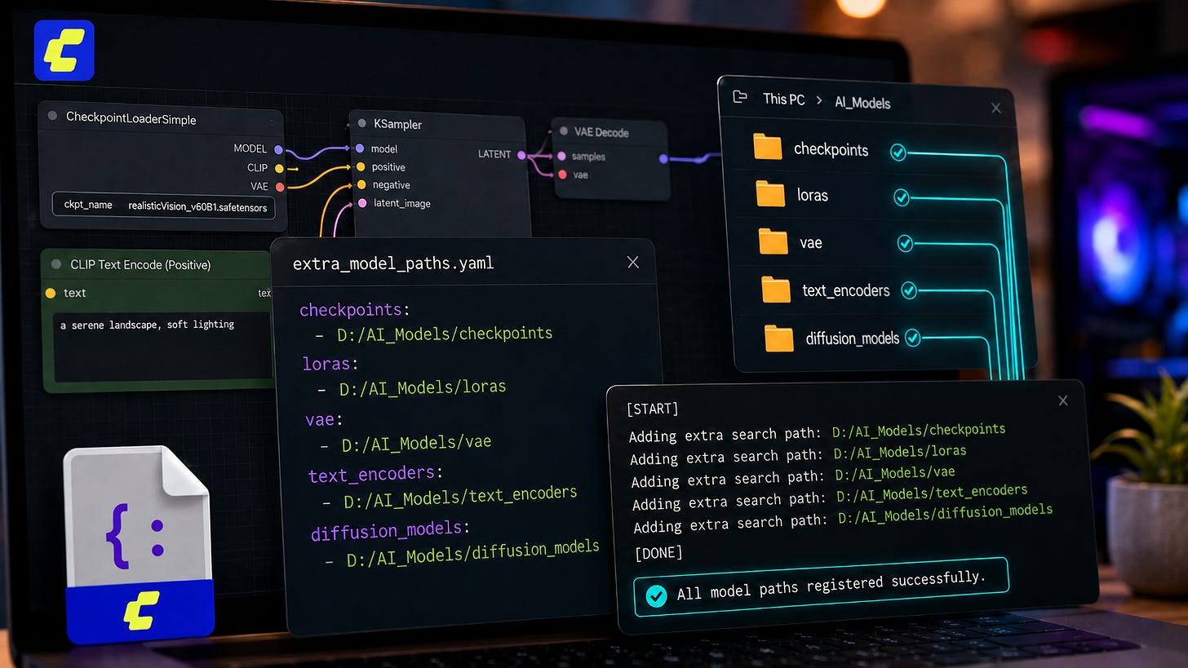
Task: Click the model input port on KSampler
Action: click(x=360, y=148)
